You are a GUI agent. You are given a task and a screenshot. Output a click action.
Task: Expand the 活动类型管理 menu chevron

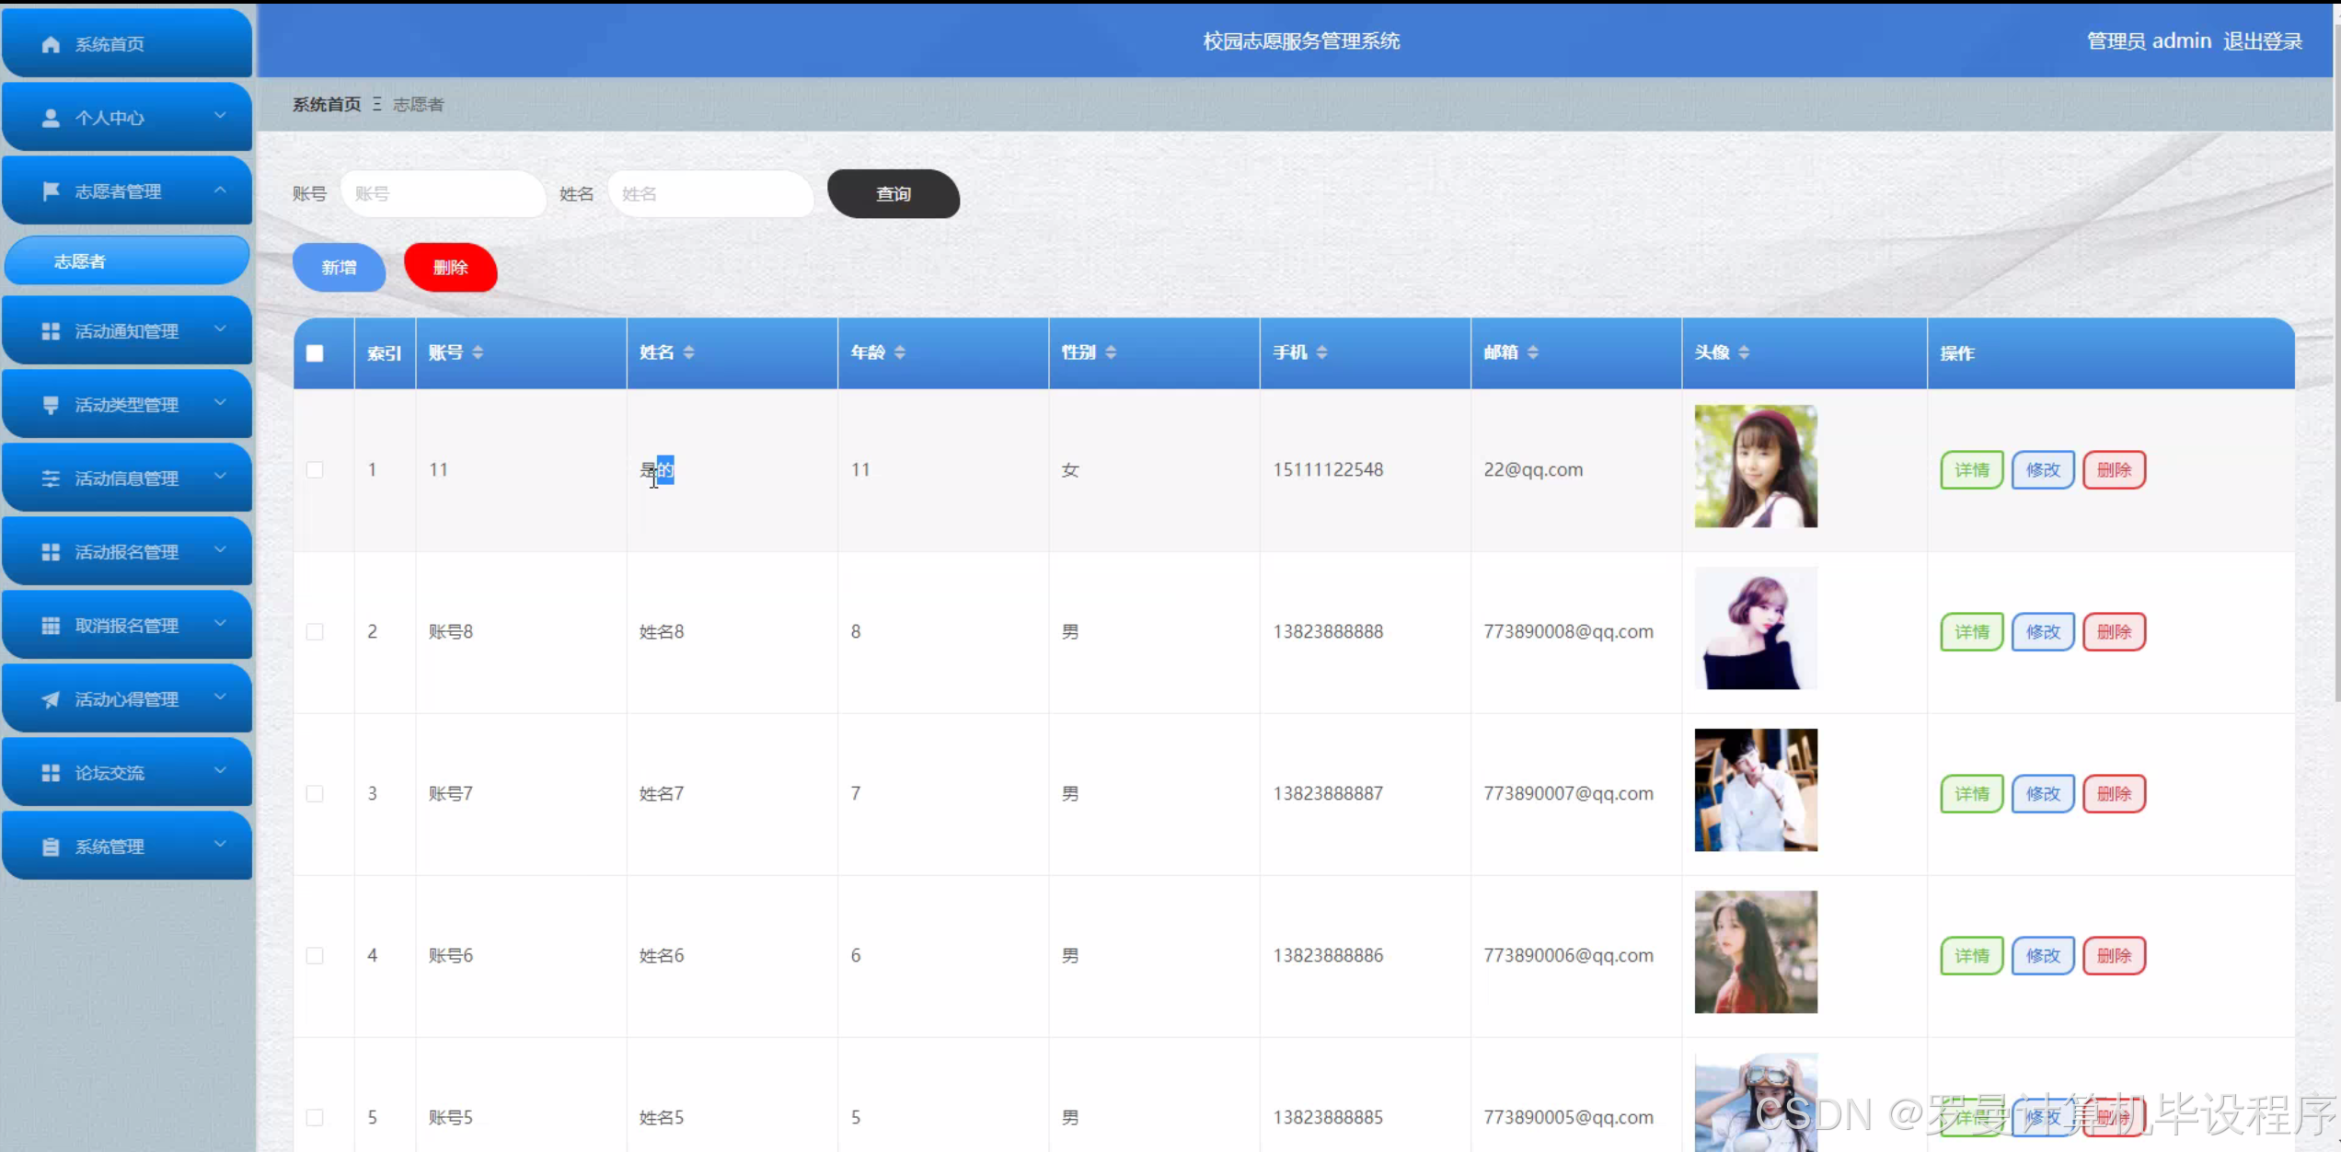coord(220,402)
